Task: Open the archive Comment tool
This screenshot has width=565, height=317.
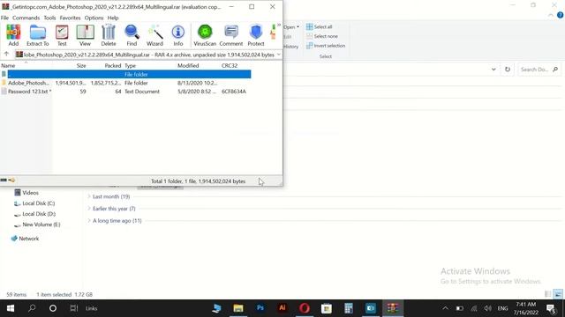Action: [231, 35]
